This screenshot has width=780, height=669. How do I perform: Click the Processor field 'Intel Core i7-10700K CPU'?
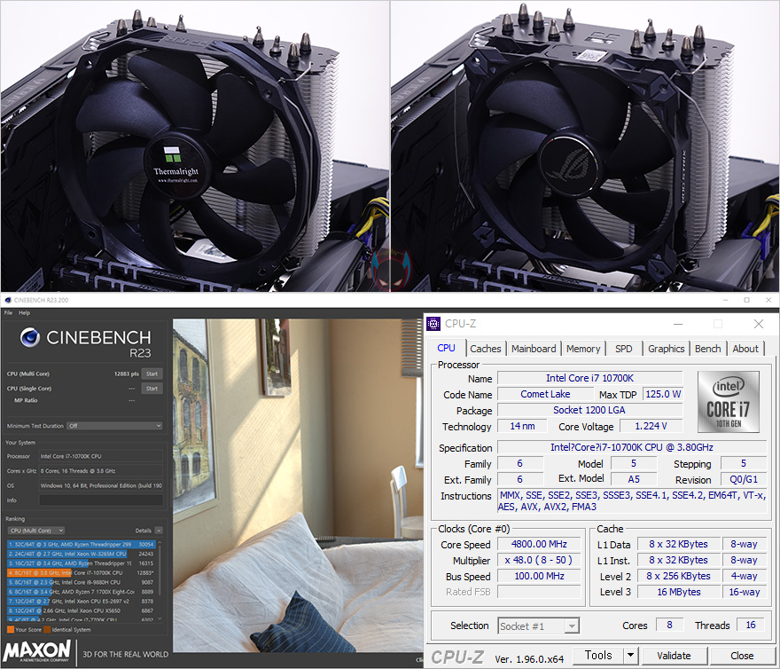point(101,456)
